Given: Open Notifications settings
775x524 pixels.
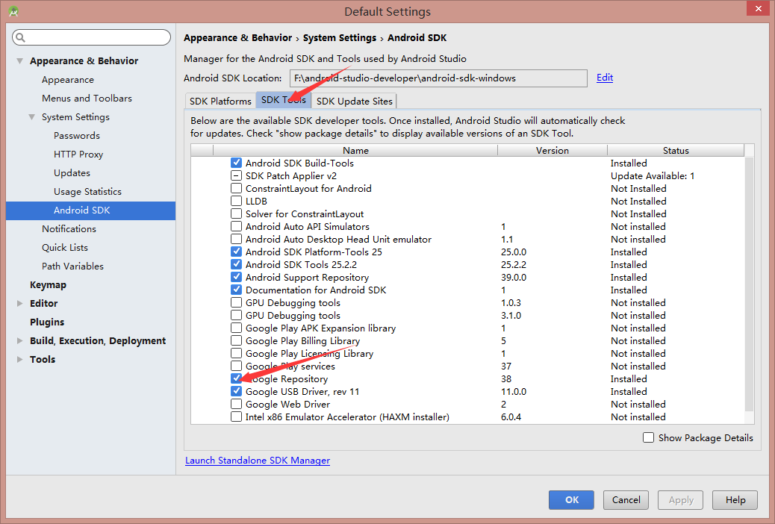Looking at the screenshot, I should click(69, 229).
